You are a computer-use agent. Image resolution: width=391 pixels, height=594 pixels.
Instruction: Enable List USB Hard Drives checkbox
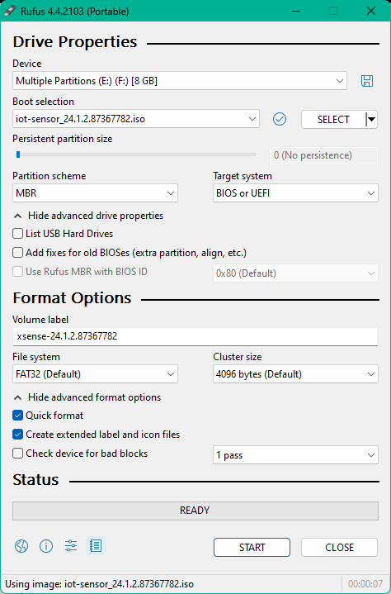(x=18, y=233)
